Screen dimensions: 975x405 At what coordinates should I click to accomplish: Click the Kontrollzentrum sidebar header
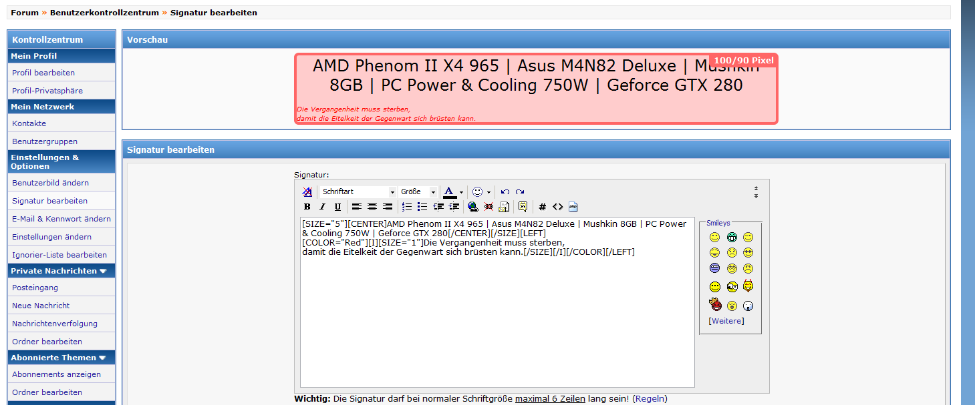click(x=61, y=39)
